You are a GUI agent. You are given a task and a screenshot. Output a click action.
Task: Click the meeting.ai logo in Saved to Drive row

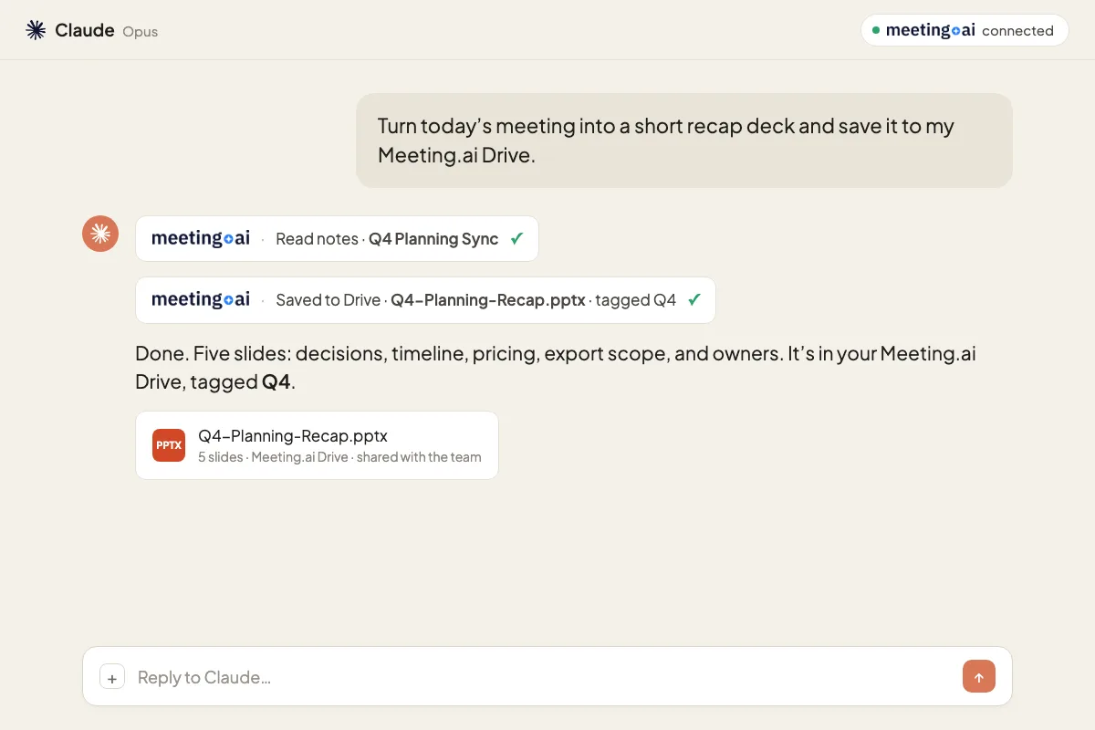pyautogui.click(x=201, y=299)
